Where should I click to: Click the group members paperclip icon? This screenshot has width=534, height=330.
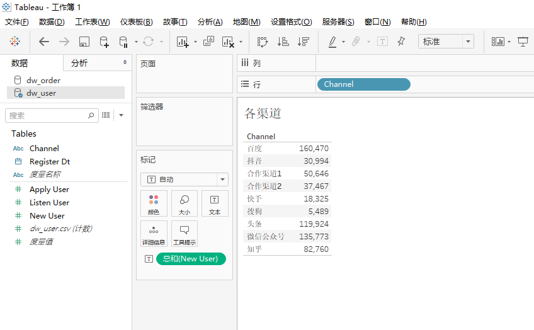pos(356,42)
